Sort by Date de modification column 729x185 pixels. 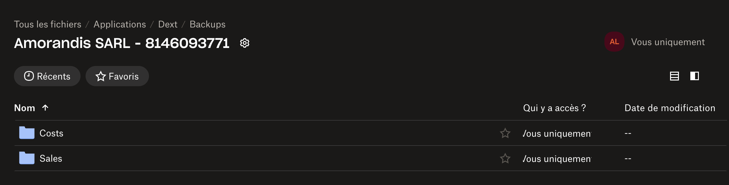[x=670, y=108]
